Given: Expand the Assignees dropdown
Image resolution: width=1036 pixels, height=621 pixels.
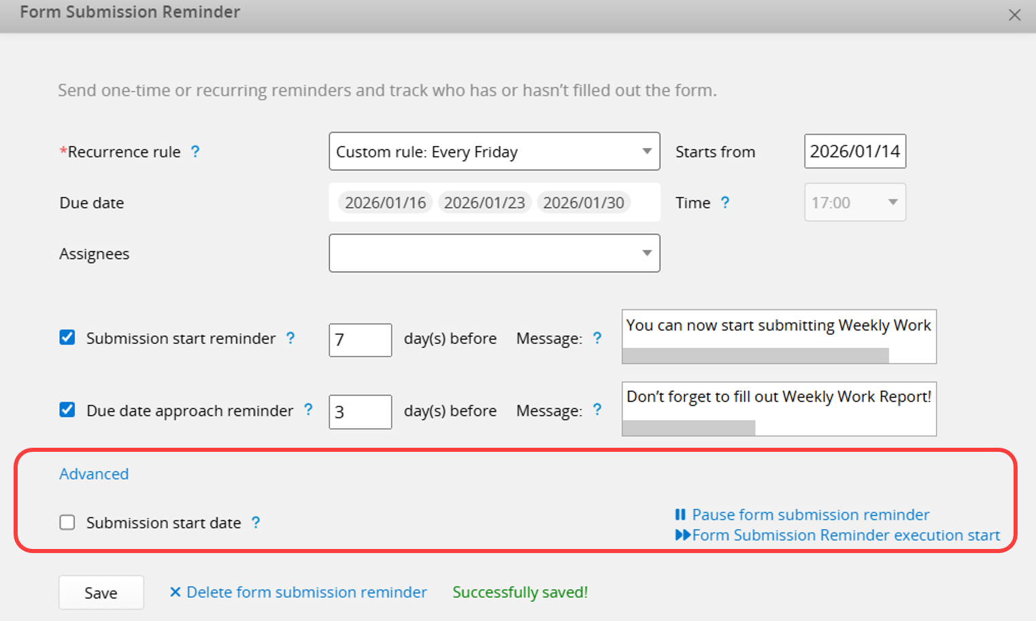Looking at the screenshot, I should [494, 253].
